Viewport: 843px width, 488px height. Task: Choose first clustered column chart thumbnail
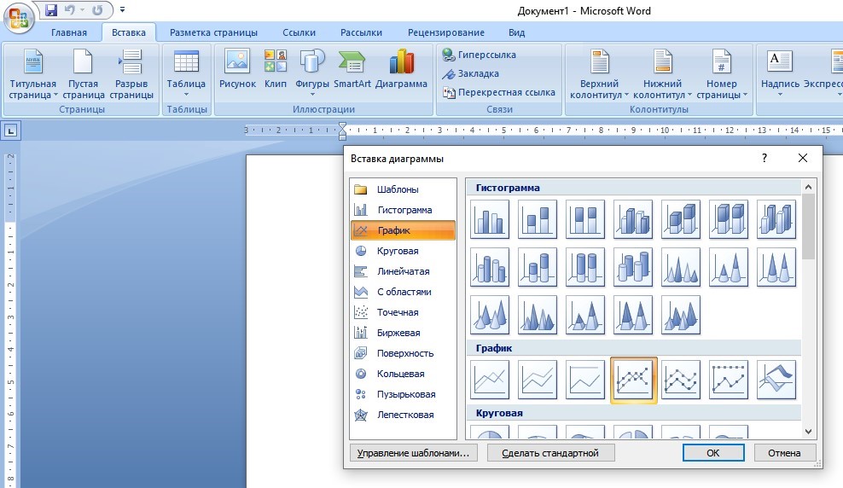pyautogui.click(x=489, y=219)
